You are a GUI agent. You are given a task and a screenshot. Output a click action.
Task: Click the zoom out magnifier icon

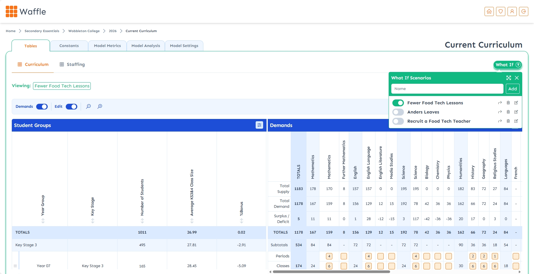click(88, 106)
